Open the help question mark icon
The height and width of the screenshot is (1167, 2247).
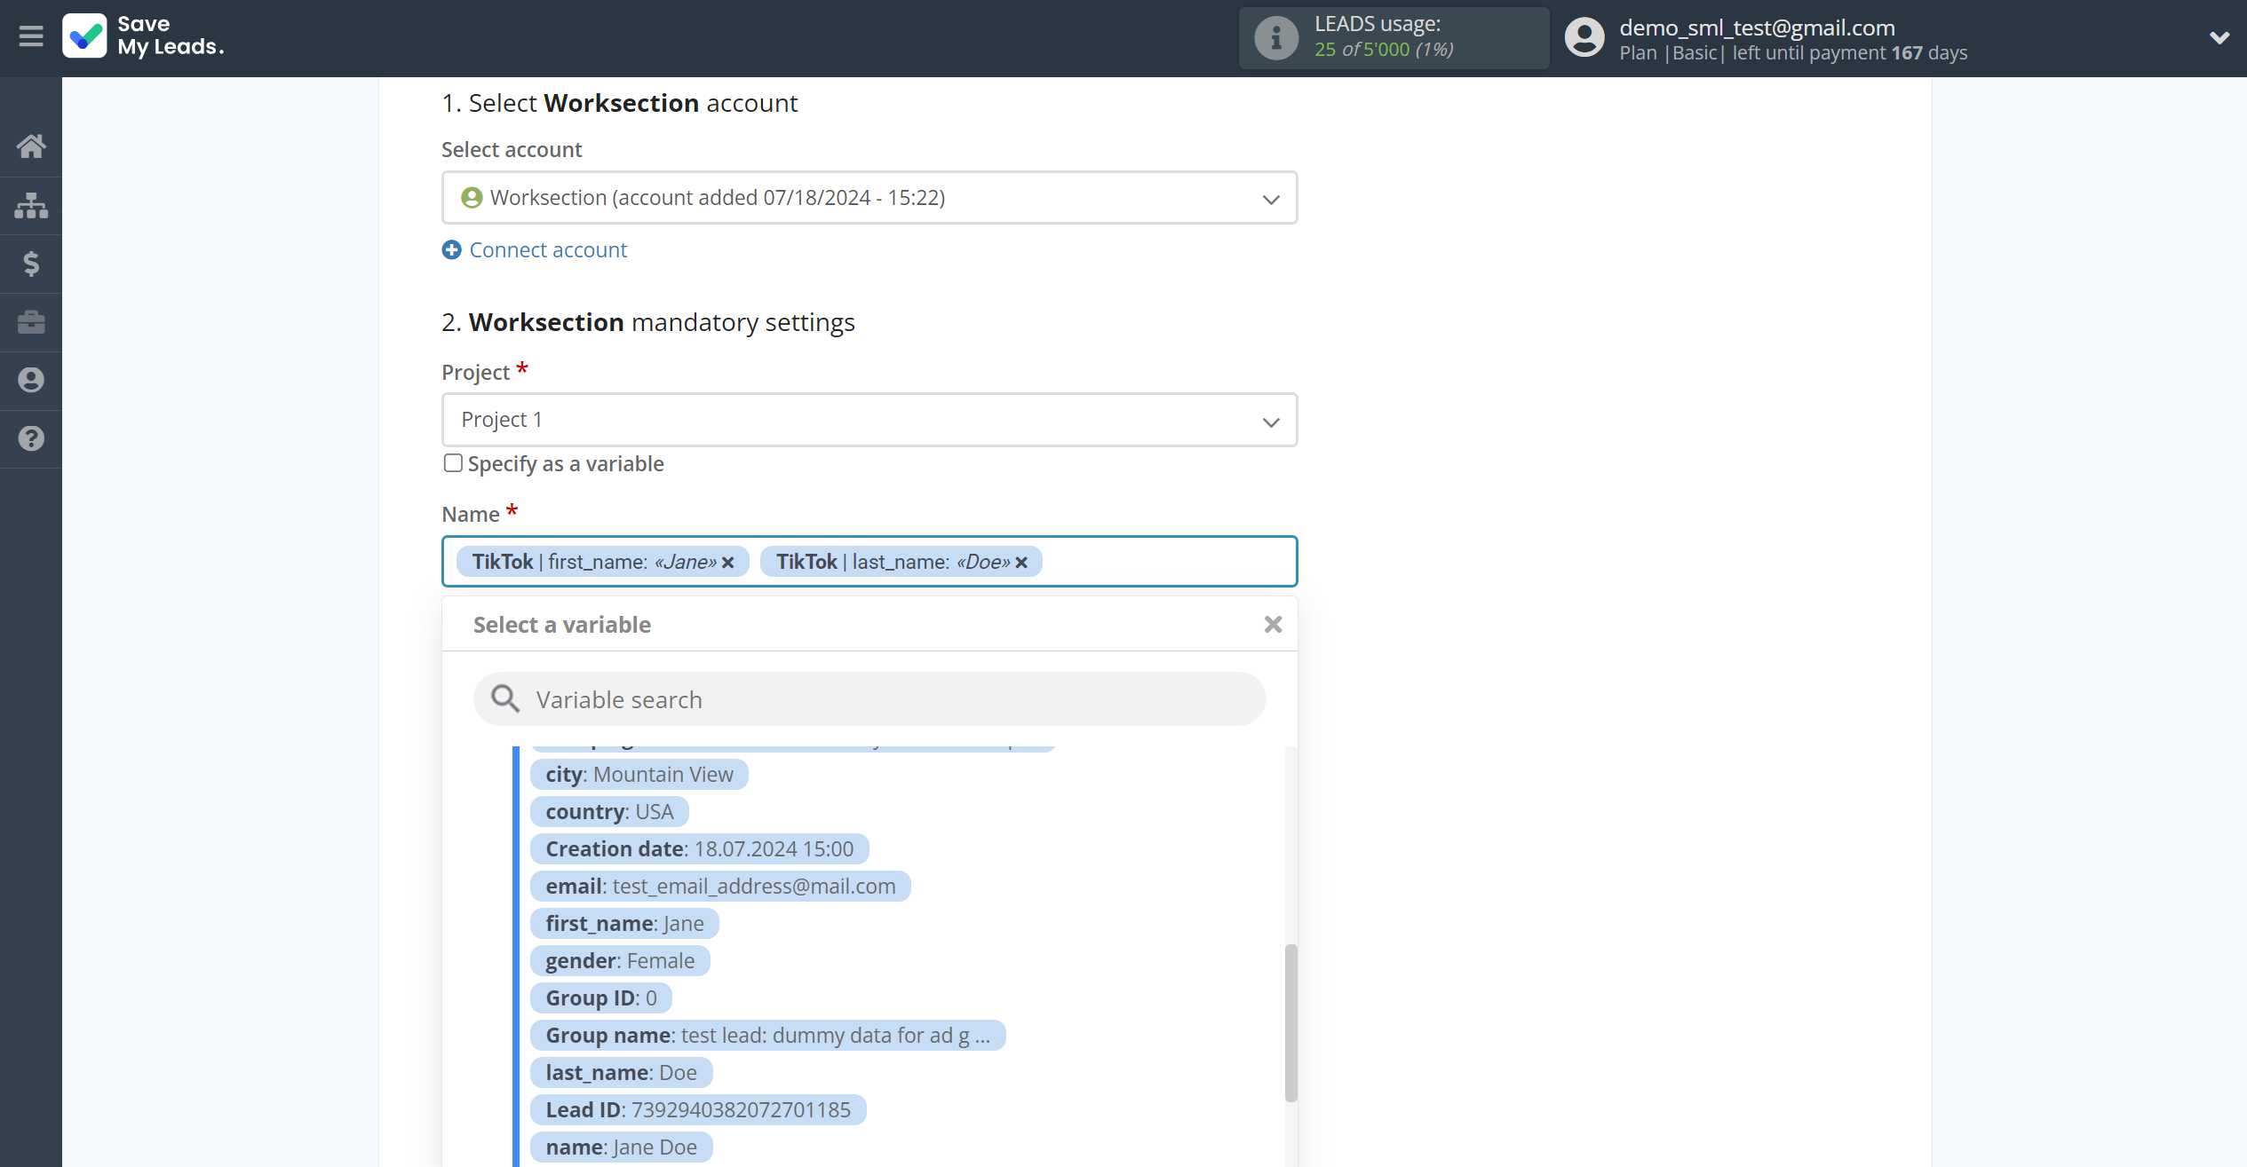pyautogui.click(x=31, y=438)
